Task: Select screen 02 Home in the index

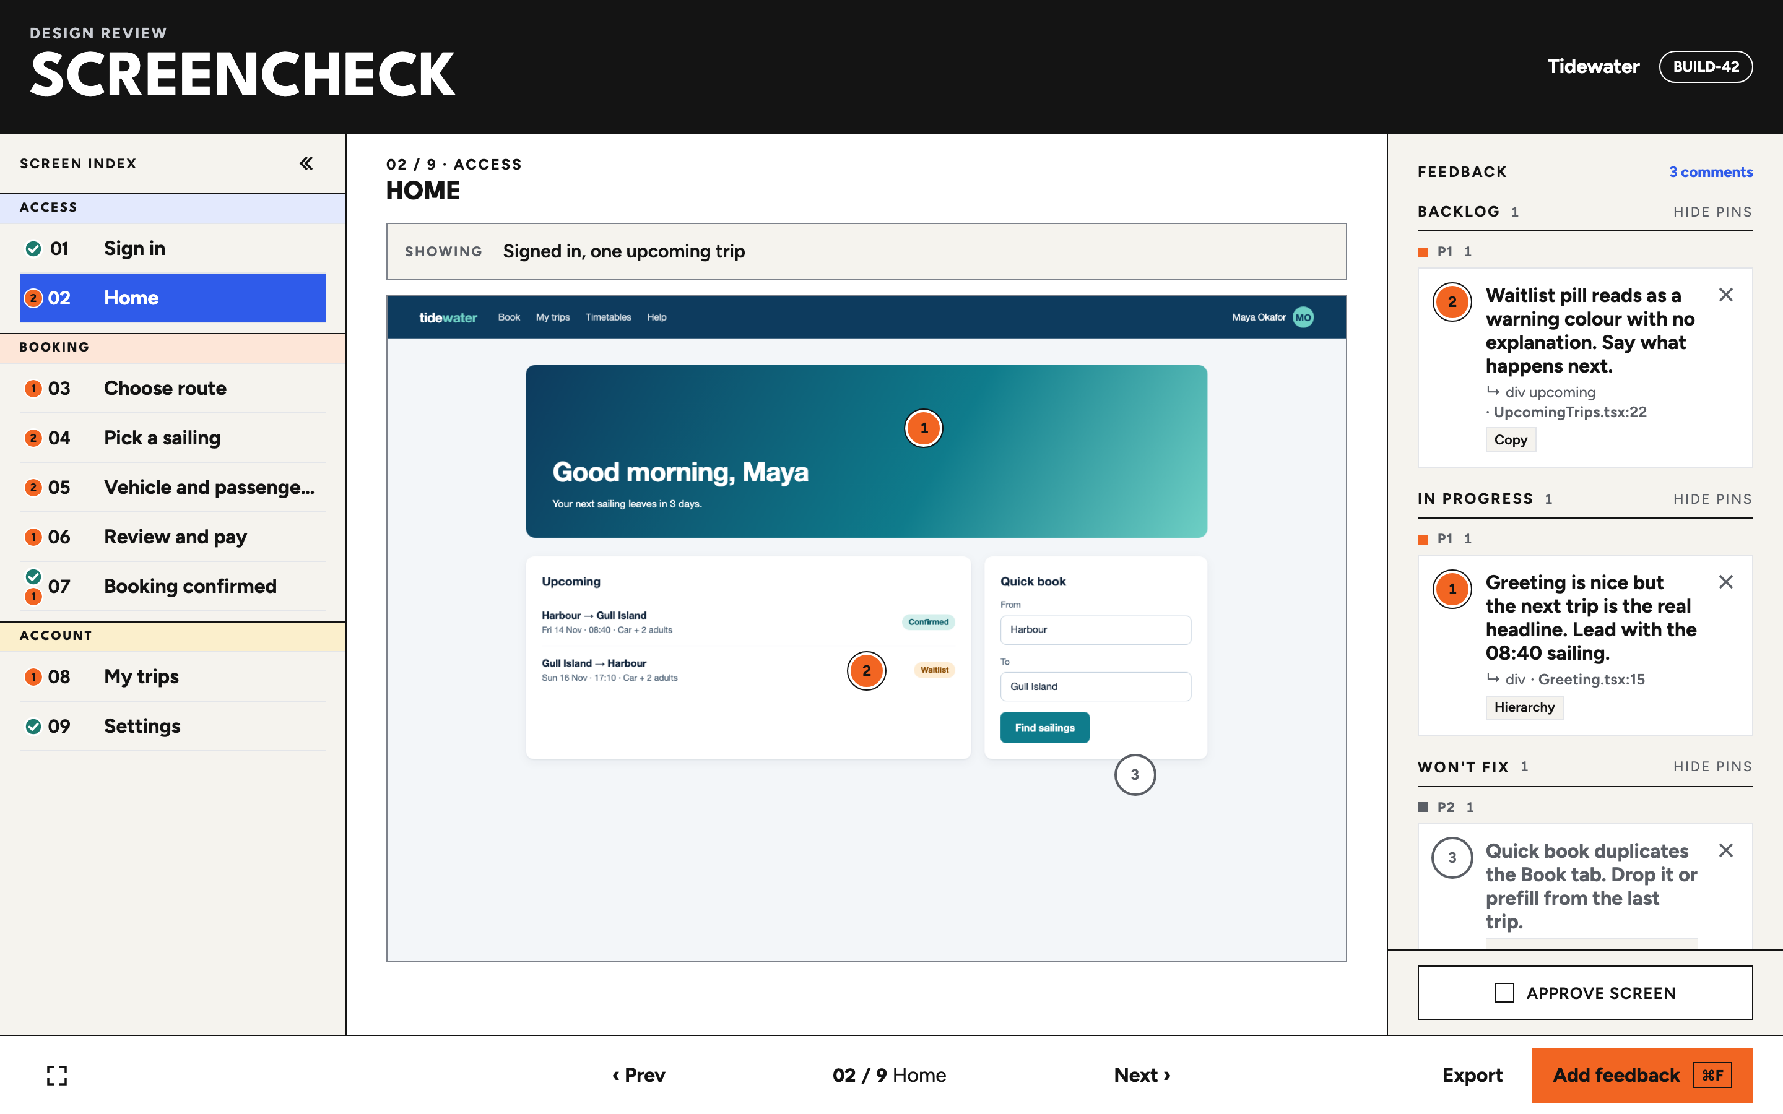Action: (x=172, y=298)
